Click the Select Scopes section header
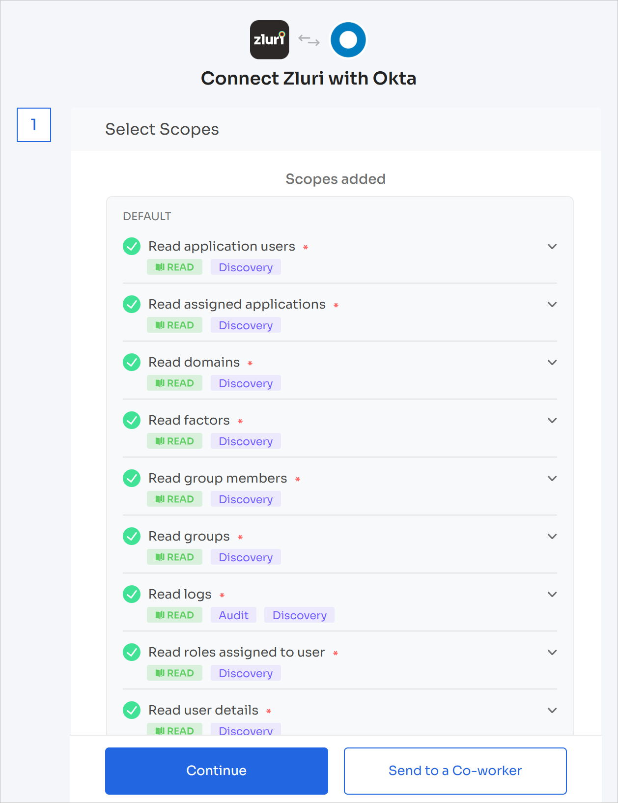Screen dimensions: 618x803 [x=162, y=129]
